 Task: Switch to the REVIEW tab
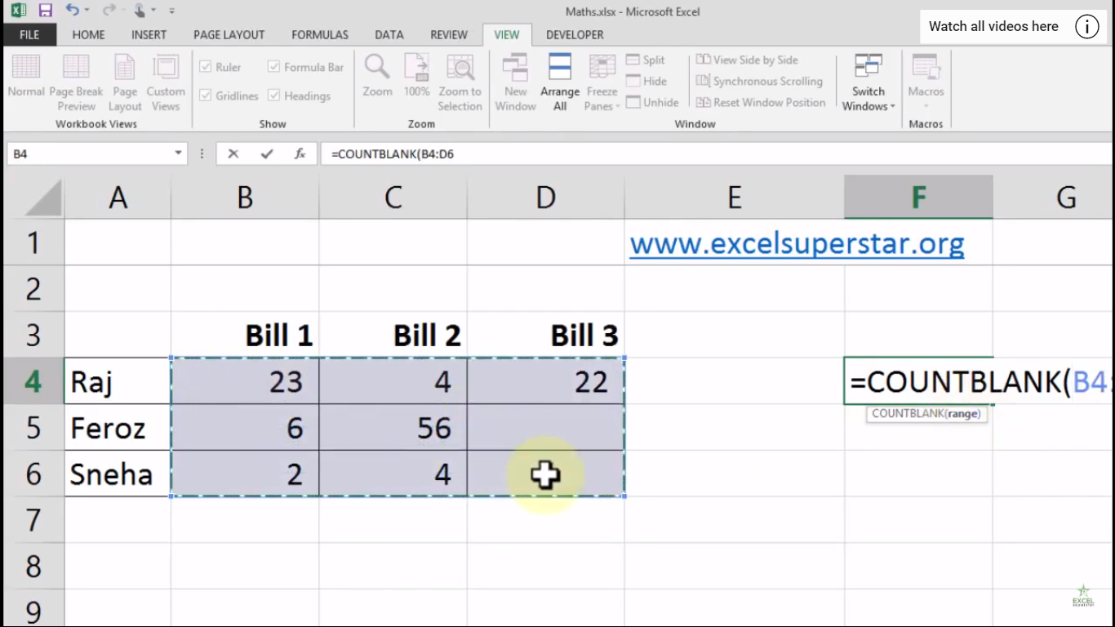pos(449,35)
